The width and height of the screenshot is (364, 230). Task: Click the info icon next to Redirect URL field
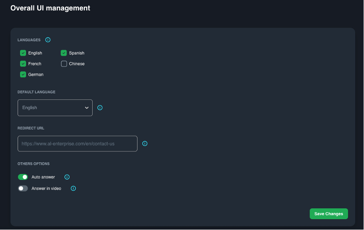point(145,143)
